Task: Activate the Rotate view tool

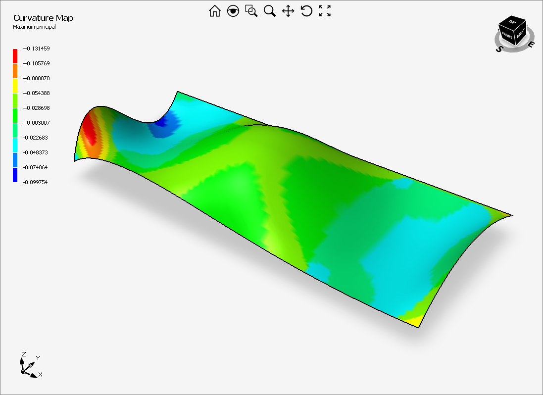Action: [x=306, y=11]
